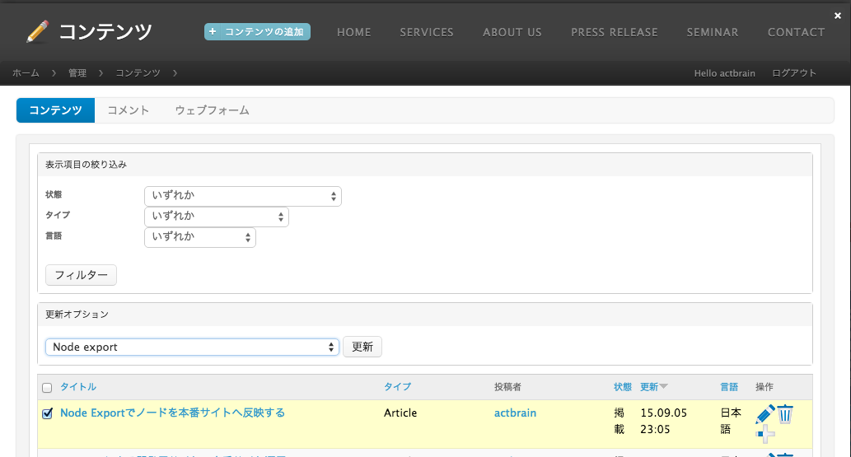The width and height of the screenshot is (851, 457).
Task: Open the actbrain author link
Action: point(515,413)
